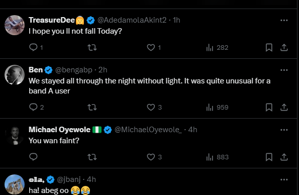The width and height of the screenshot is (299, 195).
Task: Share Ben's tweet via upload icon
Action: pos(284,107)
